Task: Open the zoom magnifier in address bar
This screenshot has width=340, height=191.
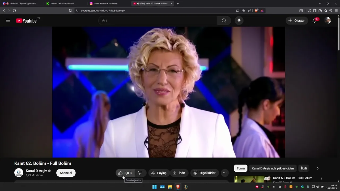Action: coord(244,11)
